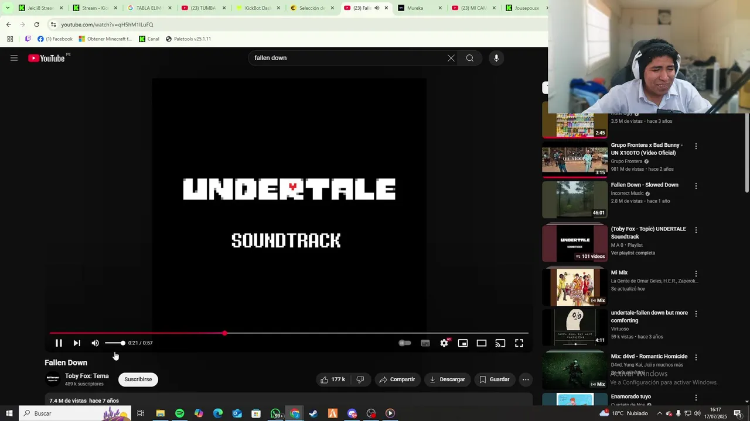Open 'Ver playlist completa' link

tap(633, 253)
